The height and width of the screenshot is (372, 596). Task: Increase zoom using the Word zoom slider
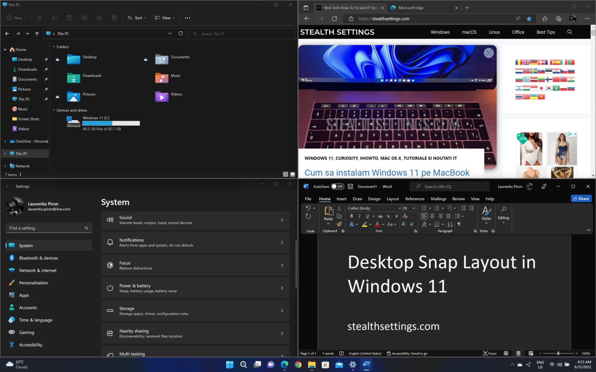[577, 353]
